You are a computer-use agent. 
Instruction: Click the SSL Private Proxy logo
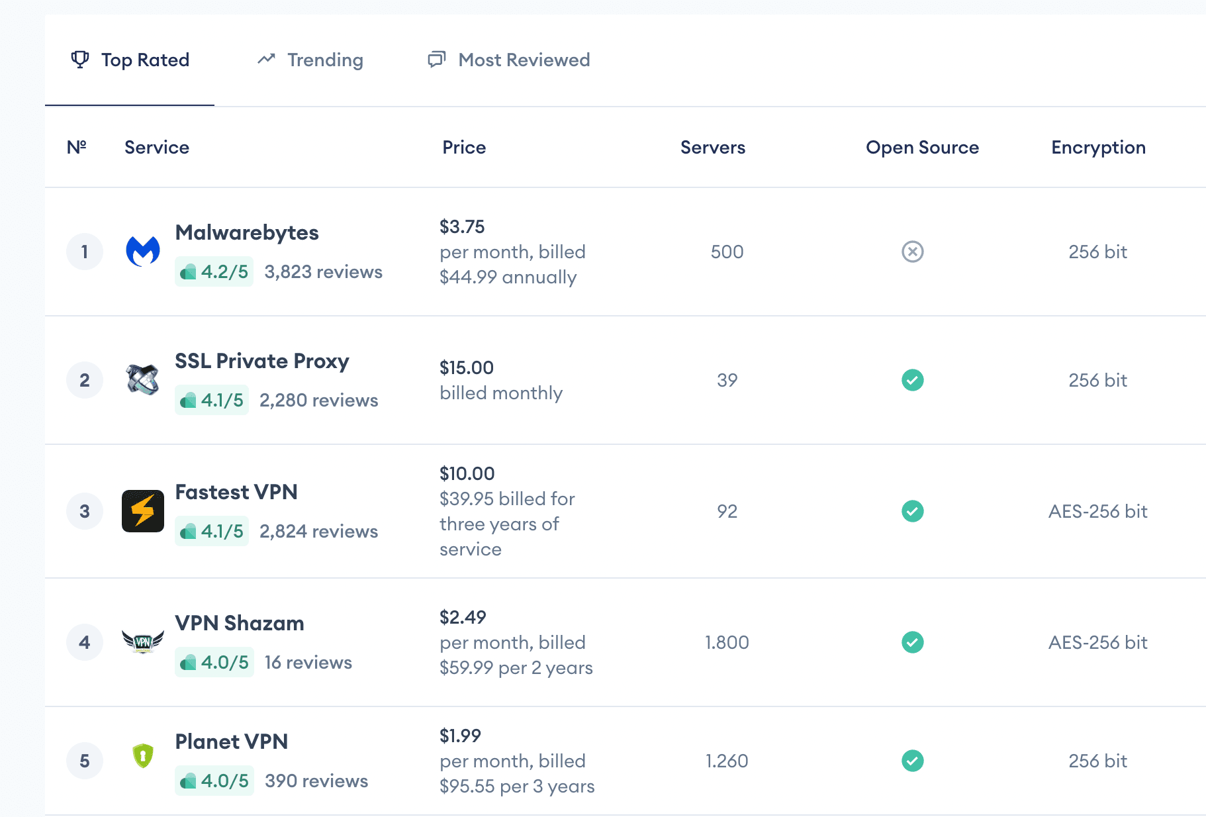143,380
